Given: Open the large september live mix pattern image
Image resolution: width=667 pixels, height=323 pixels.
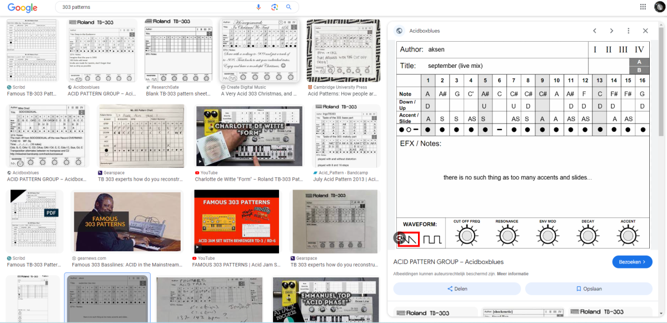Looking at the screenshot, I should [x=523, y=145].
